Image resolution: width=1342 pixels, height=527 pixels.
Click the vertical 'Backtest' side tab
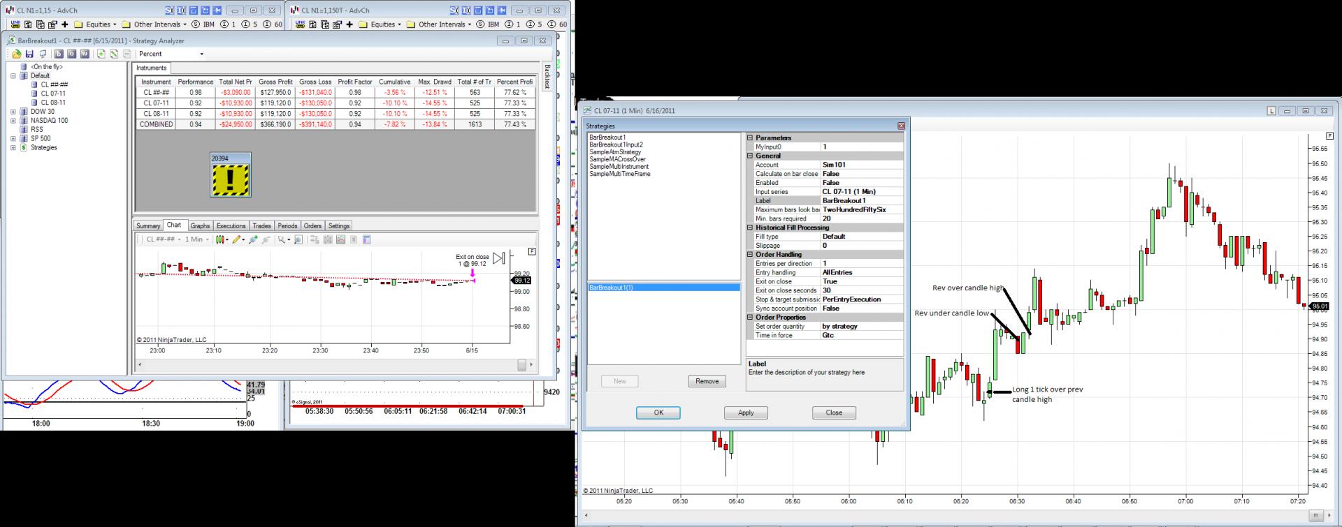[x=547, y=77]
